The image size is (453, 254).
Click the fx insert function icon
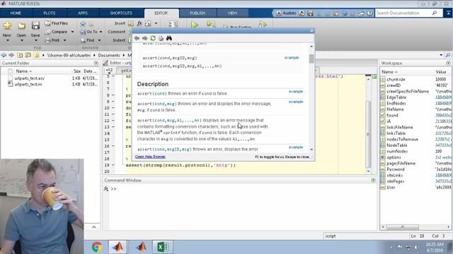[x=139, y=23]
